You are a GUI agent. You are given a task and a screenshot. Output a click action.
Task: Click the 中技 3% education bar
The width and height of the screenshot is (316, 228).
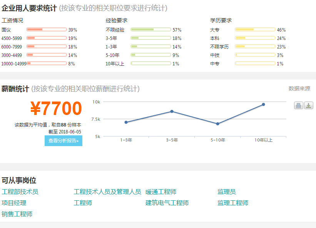[255, 55]
